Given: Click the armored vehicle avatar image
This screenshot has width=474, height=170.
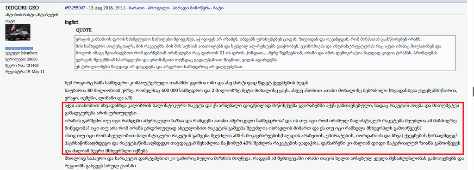Looking at the screenshot, I should pos(18,32).
